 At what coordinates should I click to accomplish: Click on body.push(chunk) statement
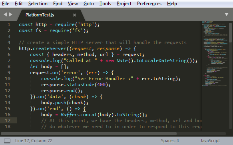coord(65,103)
